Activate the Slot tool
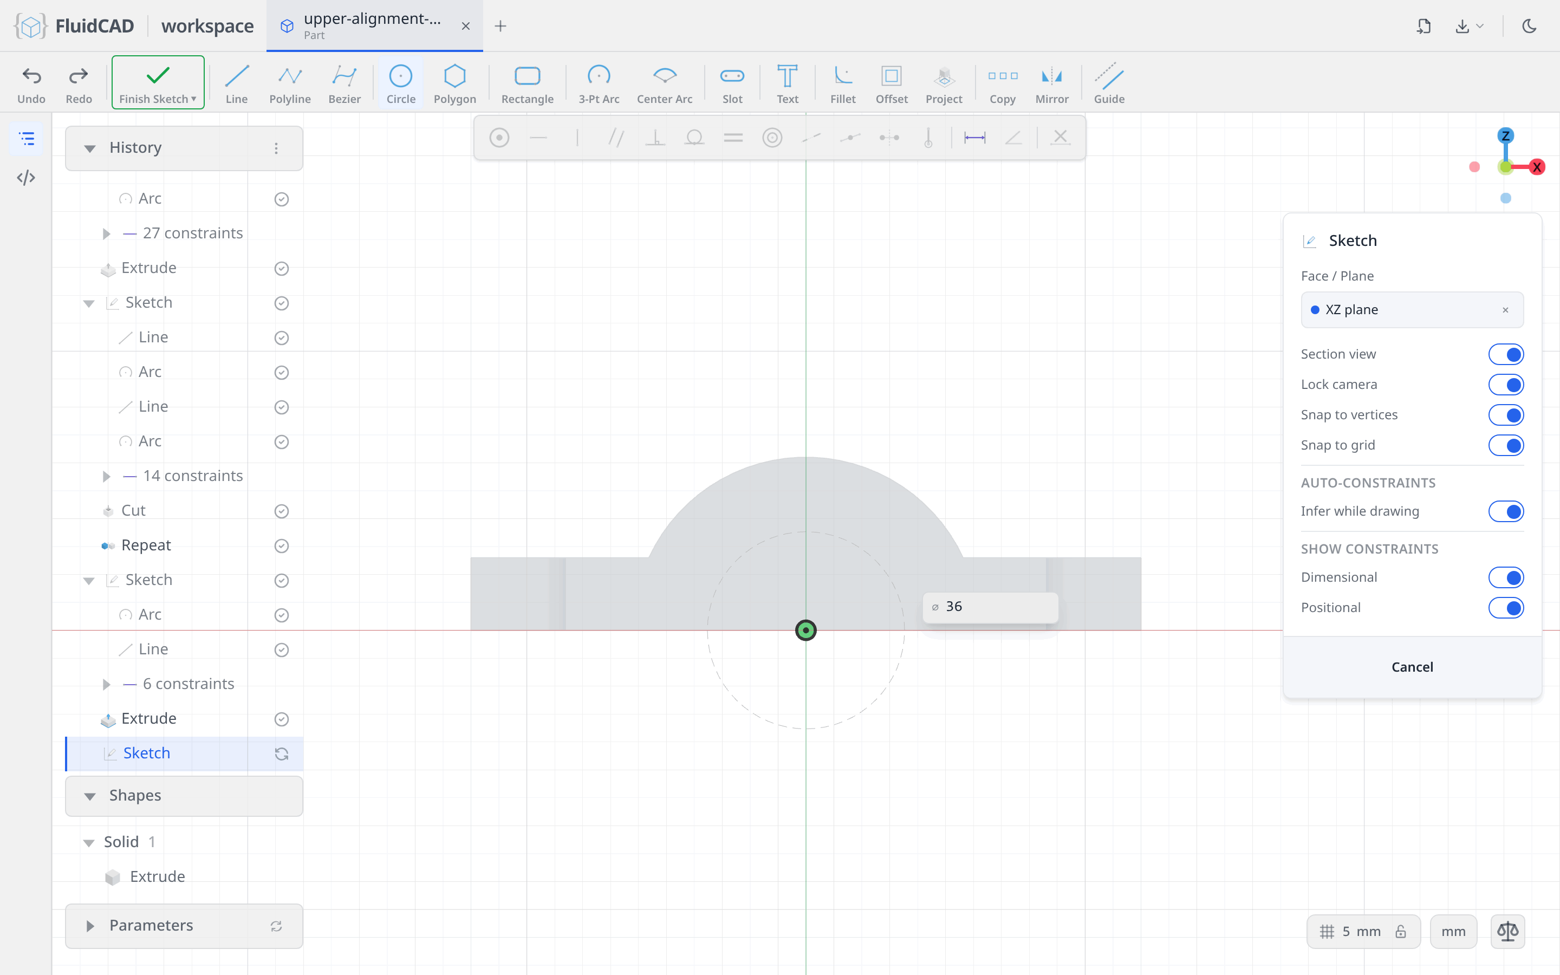Image resolution: width=1560 pixels, height=975 pixels. 732,84
